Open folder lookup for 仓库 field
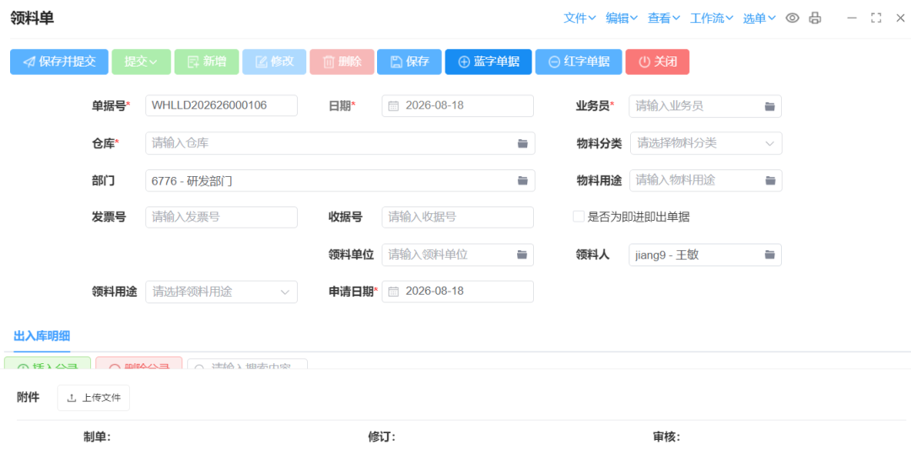The width and height of the screenshot is (911, 450). click(523, 143)
